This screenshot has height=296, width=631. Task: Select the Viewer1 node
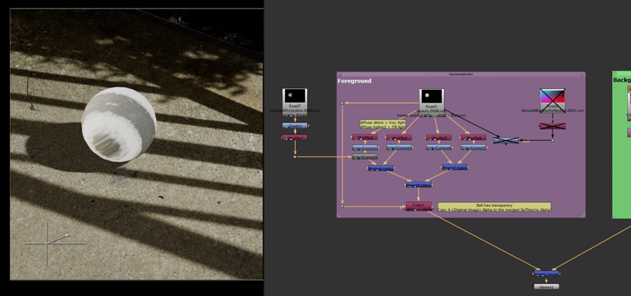[546, 287]
